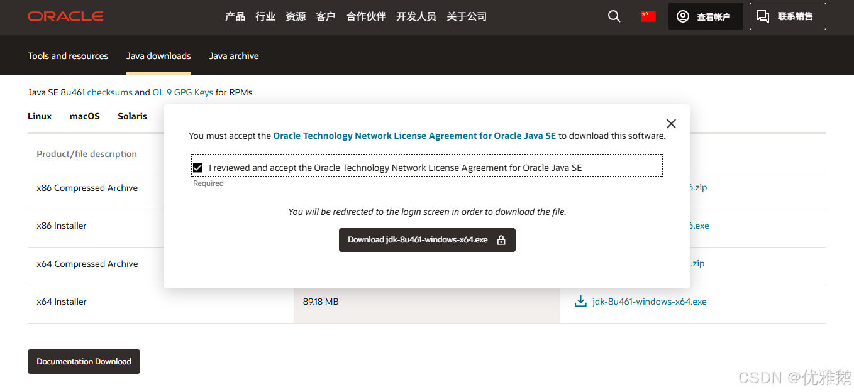Screen dimensions: 854x392
Task: Click the checkbox label text about reviewing agreement
Action: [x=396, y=168]
